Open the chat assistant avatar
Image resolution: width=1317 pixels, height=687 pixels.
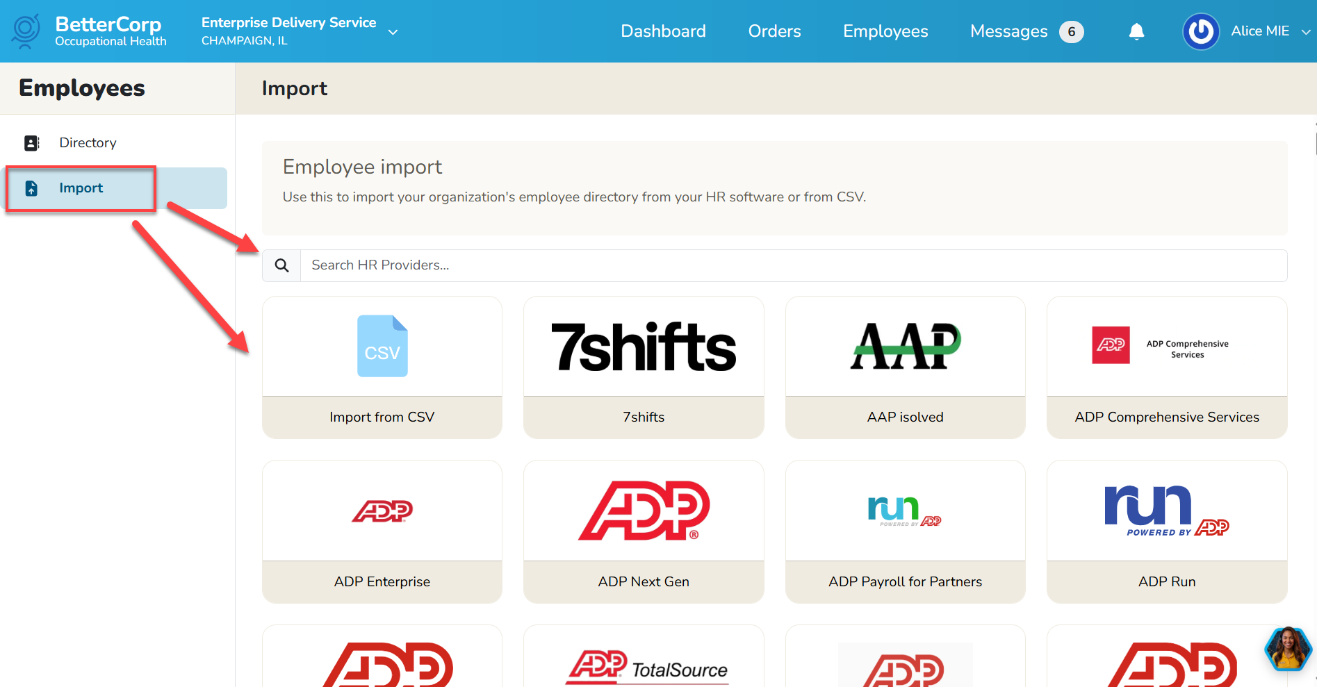click(x=1288, y=649)
